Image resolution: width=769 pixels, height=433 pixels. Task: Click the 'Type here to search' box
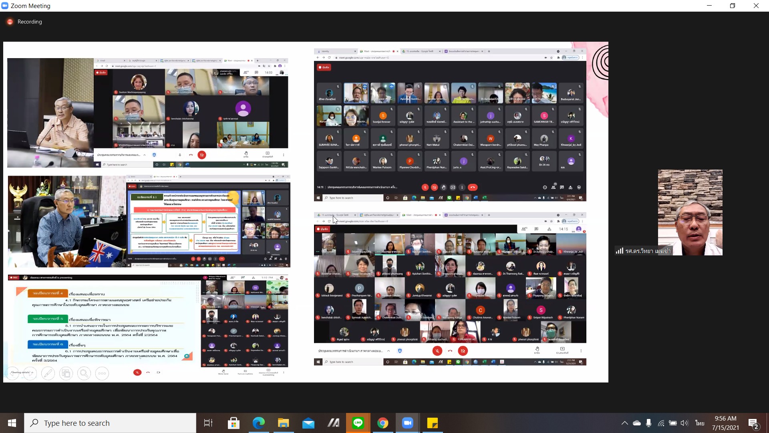pos(110,423)
